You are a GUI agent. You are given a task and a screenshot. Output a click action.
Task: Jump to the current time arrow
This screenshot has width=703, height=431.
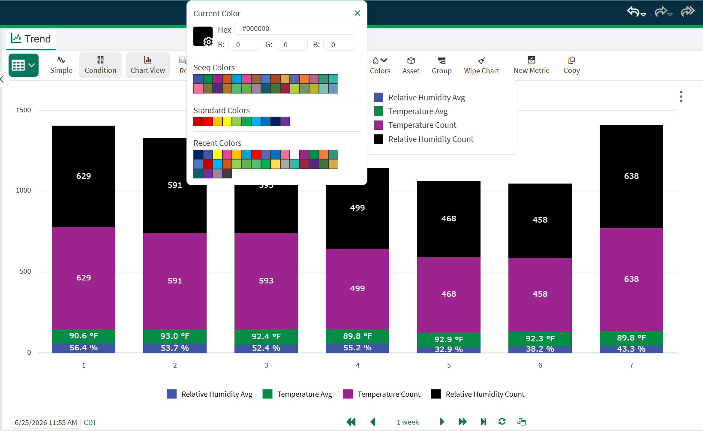[x=483, y=422]
